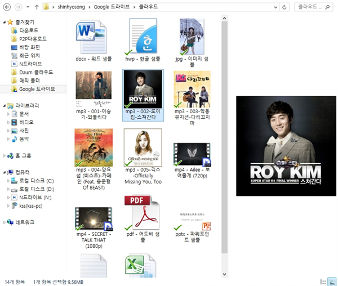
Task: Expand the 음악 library
Action: 8,139
